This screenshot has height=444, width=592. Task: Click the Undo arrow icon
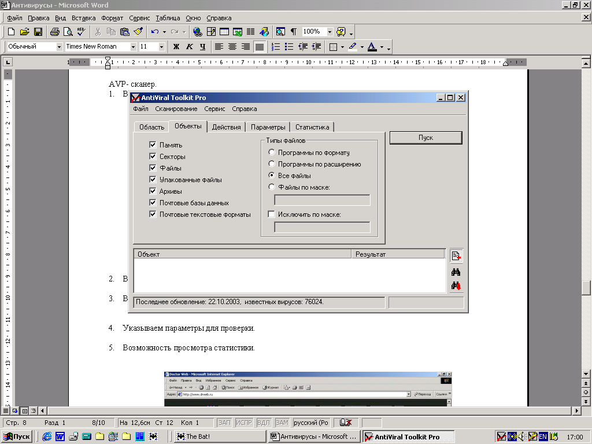coord(155,32)
